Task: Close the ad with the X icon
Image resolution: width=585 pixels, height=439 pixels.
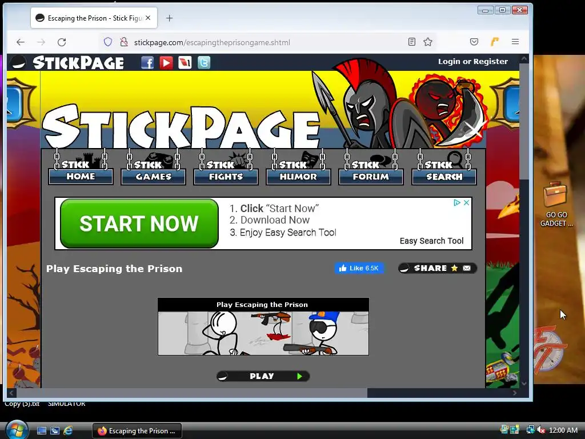Action: [x=466, y=203]
